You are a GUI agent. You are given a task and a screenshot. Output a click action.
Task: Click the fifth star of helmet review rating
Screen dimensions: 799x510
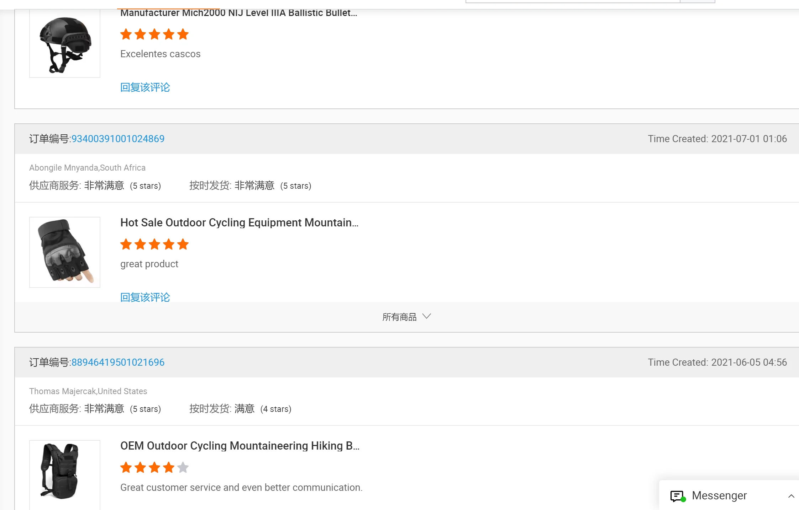(x=183, y=34)
